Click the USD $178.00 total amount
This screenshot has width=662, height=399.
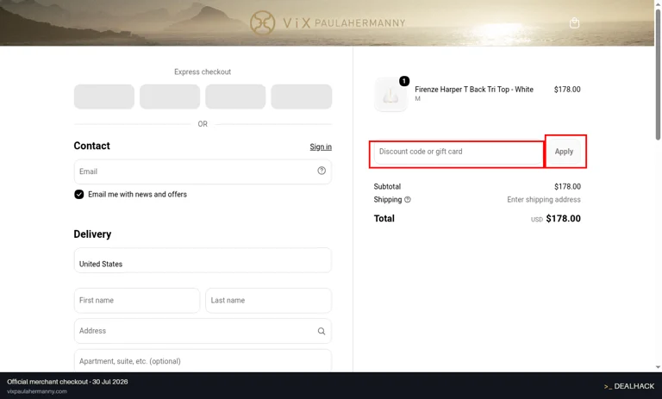click(x=556, y=219)
